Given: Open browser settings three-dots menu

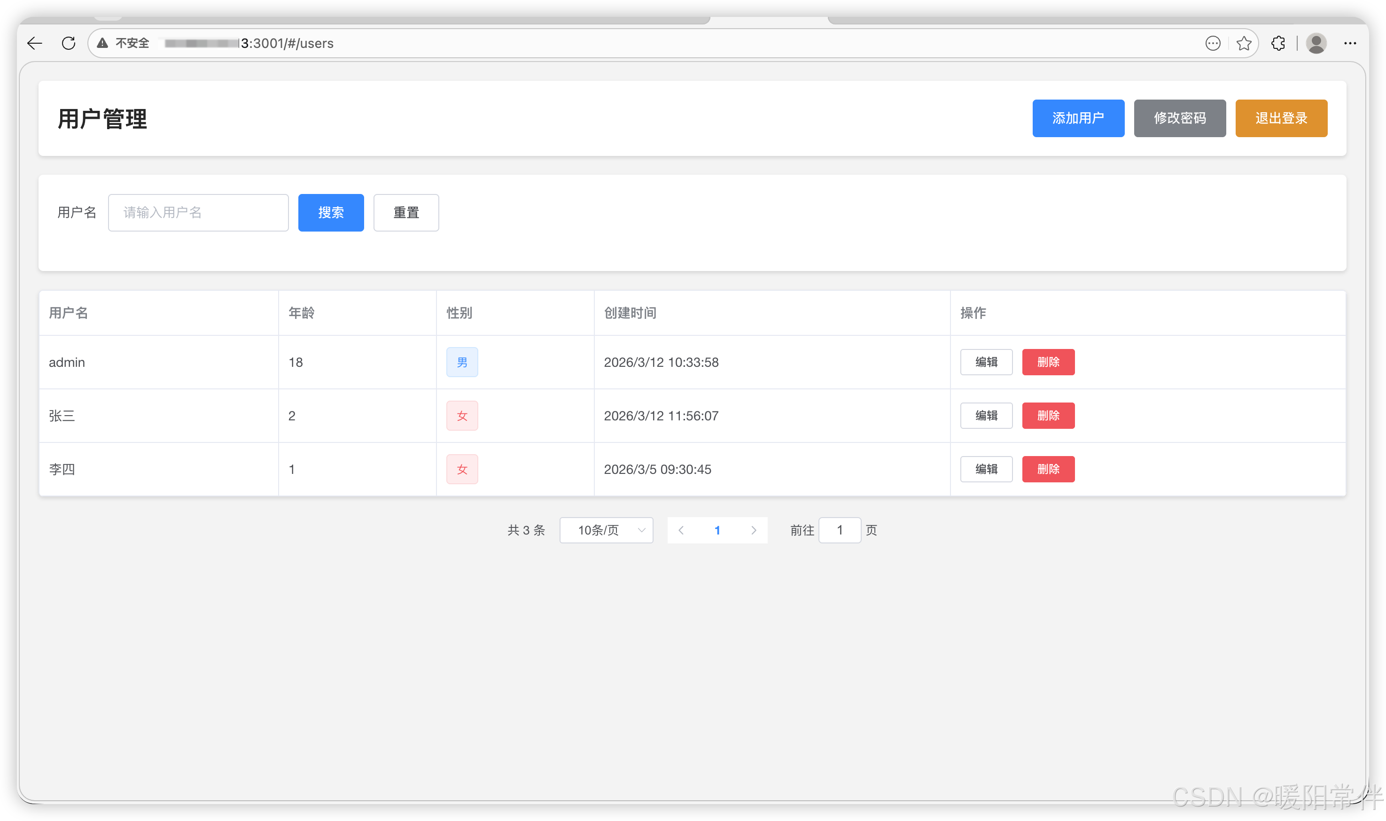Looking at the screenshot, I should click(1350, 43).
